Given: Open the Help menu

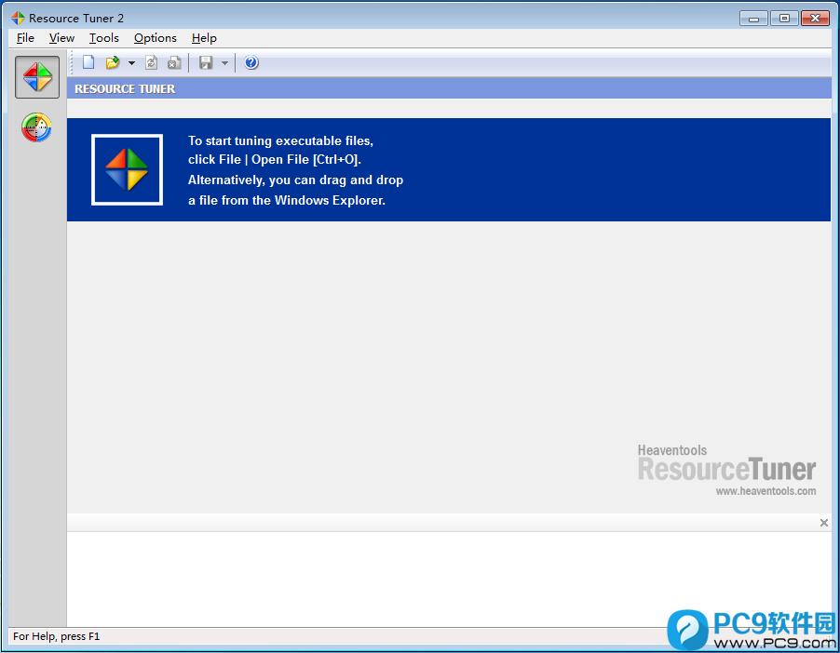Looking at the screenshot, I should [x=204, y=38].
